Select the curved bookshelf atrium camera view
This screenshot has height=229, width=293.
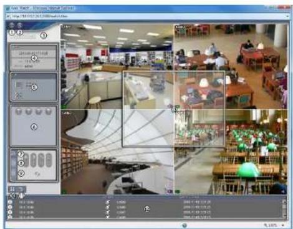pyautogui.click(x=117, y=152)
